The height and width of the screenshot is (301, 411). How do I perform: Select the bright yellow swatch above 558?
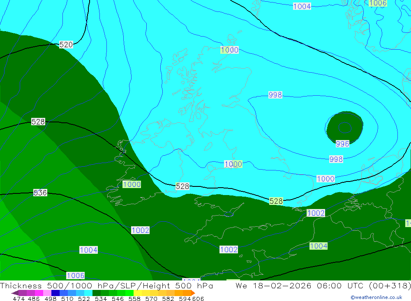[x=138, y=293]
